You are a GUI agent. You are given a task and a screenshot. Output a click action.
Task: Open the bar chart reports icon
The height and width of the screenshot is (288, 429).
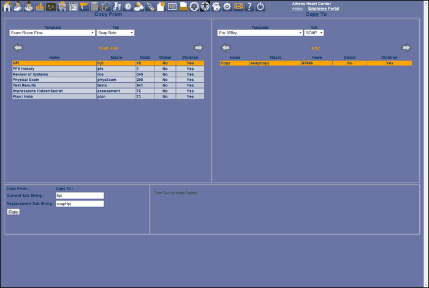(x=40, y=6)
